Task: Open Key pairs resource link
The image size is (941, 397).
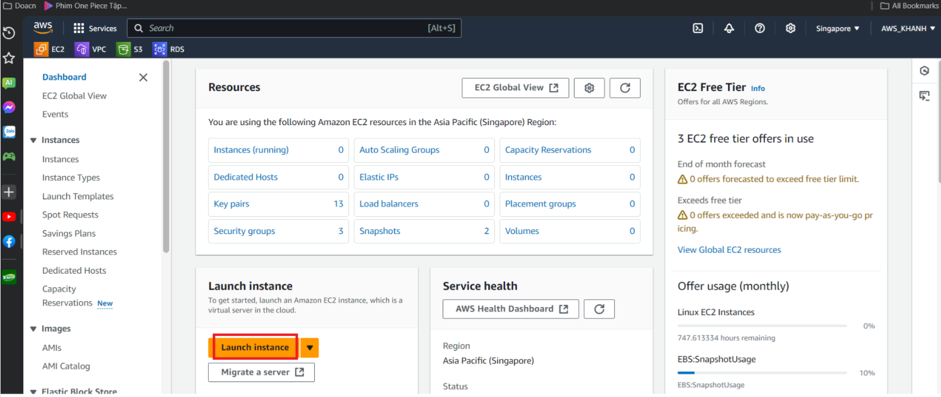Action: pyautogui.click(x=232, y=204)
